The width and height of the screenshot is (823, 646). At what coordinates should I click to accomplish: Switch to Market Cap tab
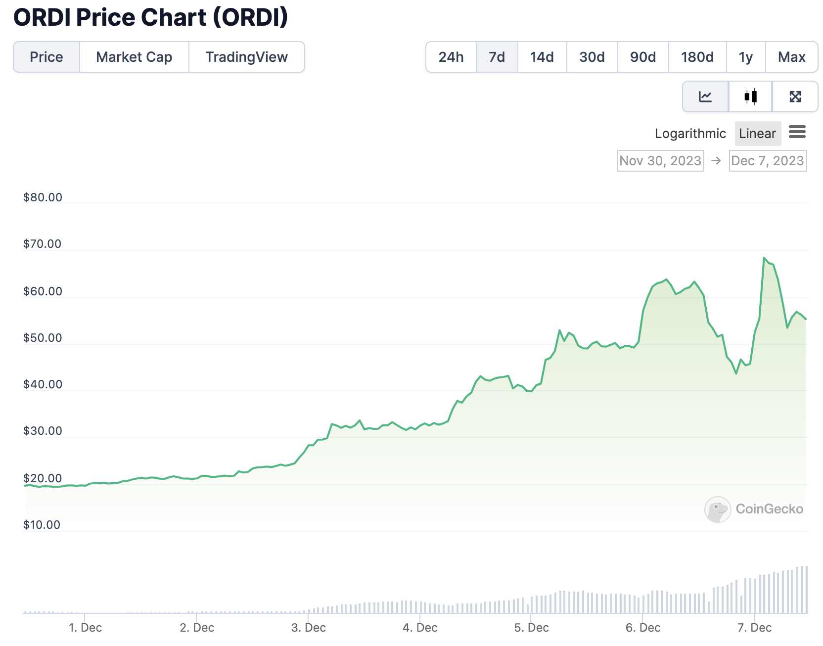[134, 57]
